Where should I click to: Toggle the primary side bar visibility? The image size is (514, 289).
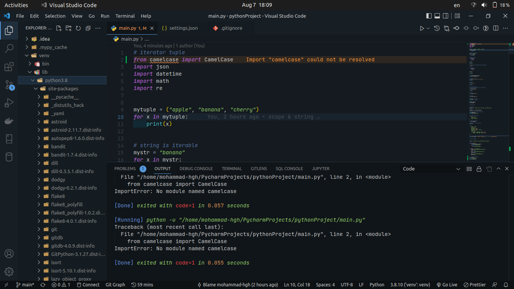(x=429, y=16)
